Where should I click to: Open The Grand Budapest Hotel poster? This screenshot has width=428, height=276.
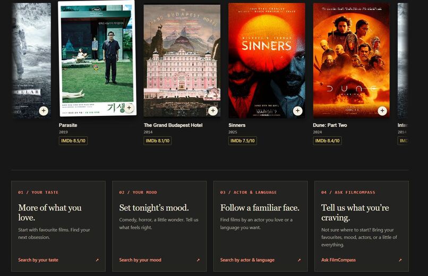(182, 61)
